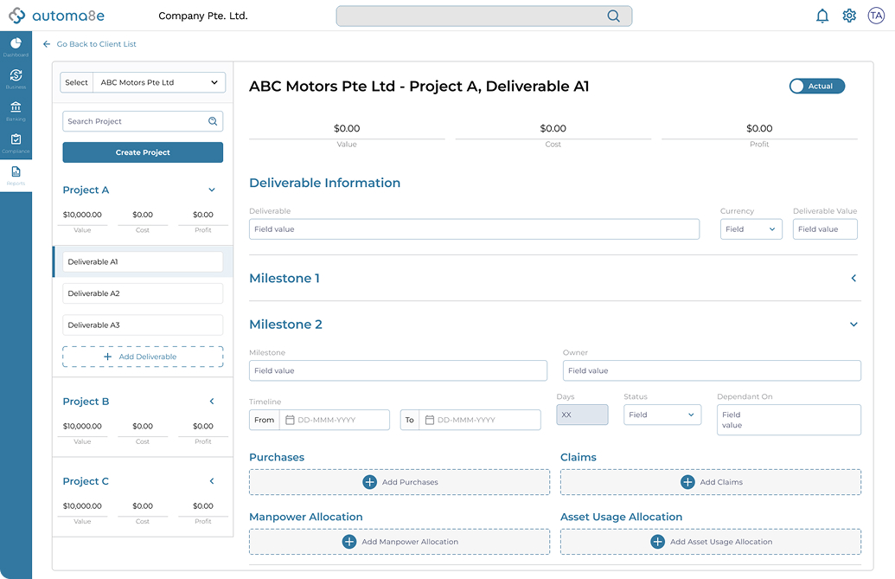The image size is (895, 579).
Task: Expand Project C section
Action: click(x=212, y=481)
